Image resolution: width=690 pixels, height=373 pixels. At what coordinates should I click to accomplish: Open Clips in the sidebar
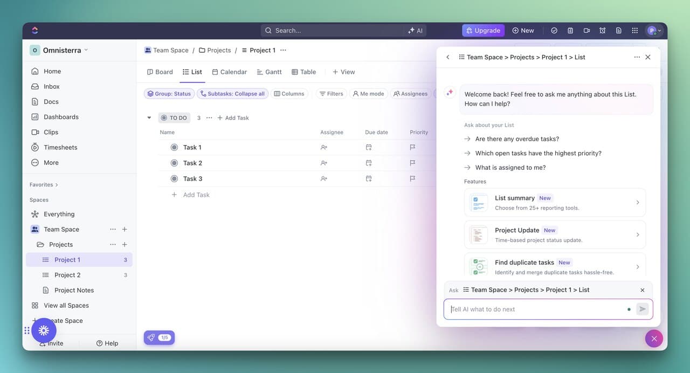click(x=79, y=132)
